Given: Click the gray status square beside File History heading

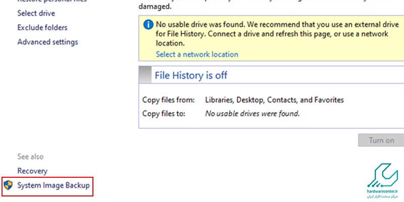Looking at the screenshot, I should tap(145, 75).
